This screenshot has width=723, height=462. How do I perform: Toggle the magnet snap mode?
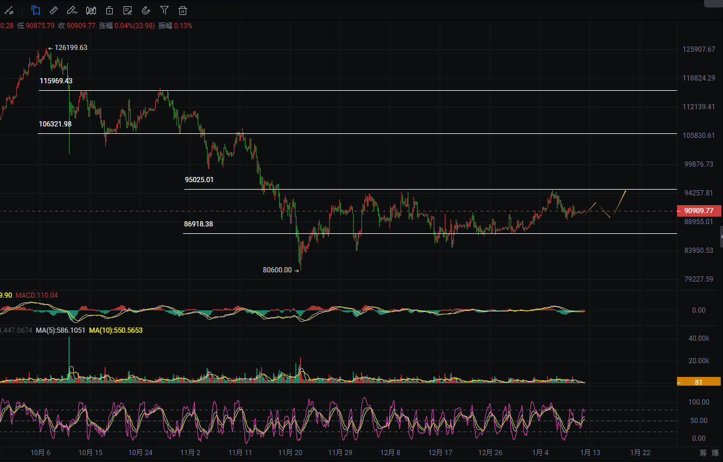(146, 10)
